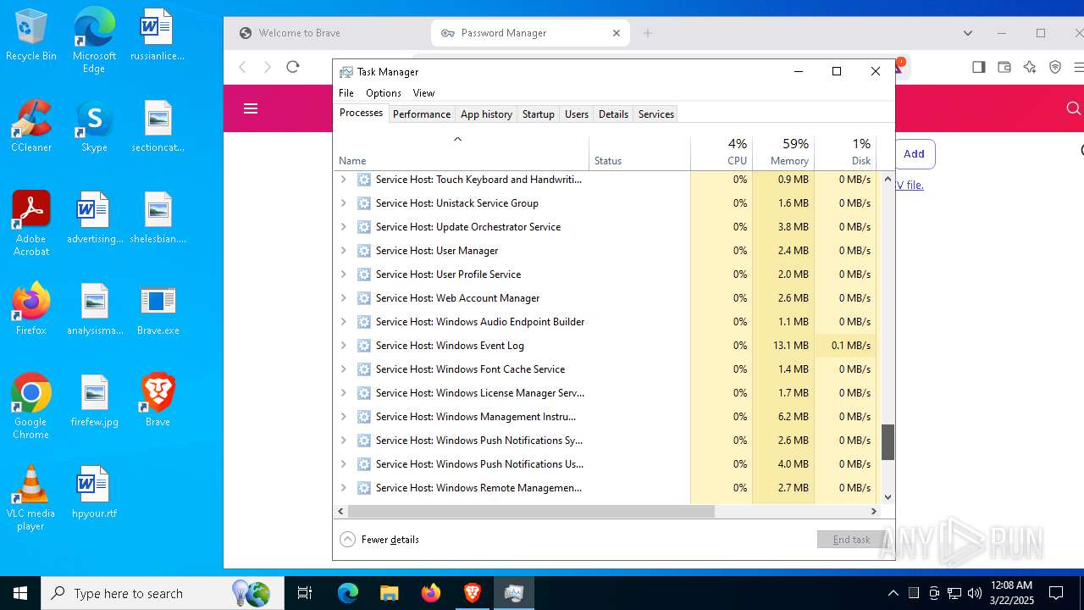
Task: Open Firefox desktop shortcut
Action: tap(31, 309)
